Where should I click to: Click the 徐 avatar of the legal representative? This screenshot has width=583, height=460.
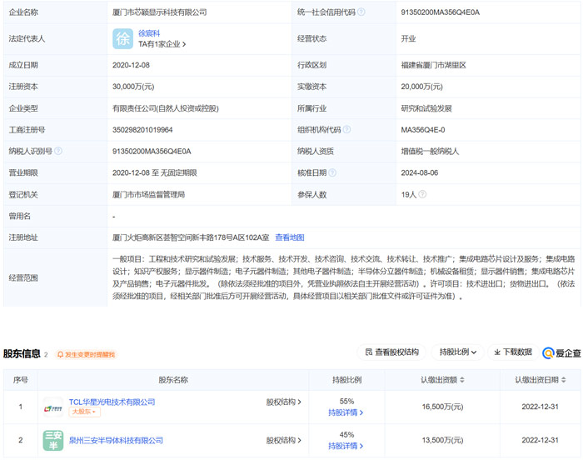(122, 38)
